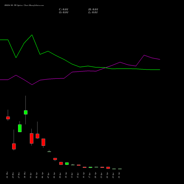This screenshot has height=184, width=184.
Task: Select the red candlestick for 22 Apr
Action: tap(108, 168)
